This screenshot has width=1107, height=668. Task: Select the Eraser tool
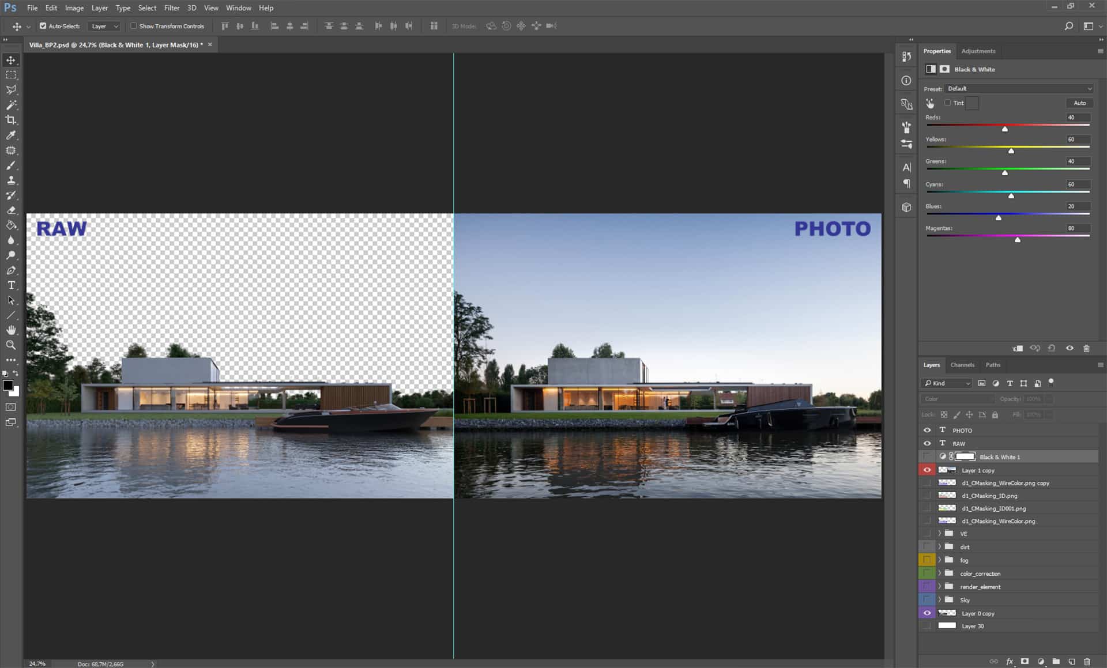pyautogui.click(x=11, y=210)
